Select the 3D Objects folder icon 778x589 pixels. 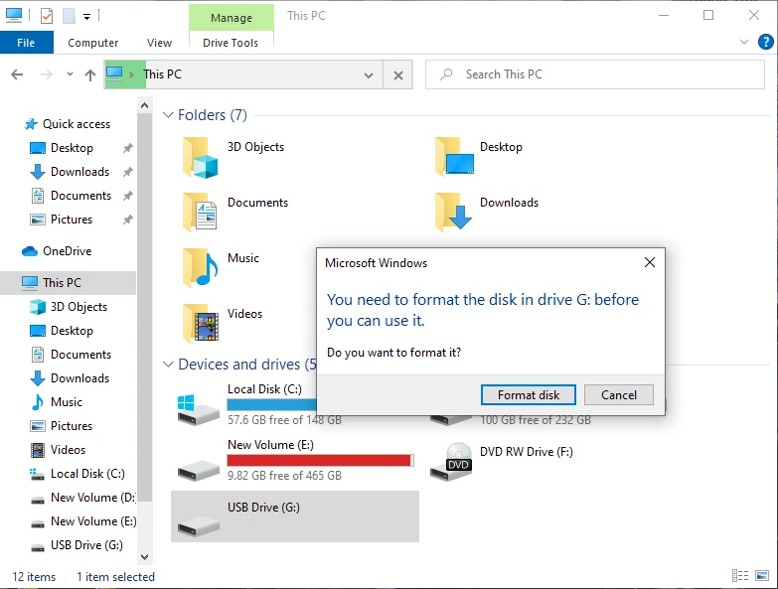(200, 158)
